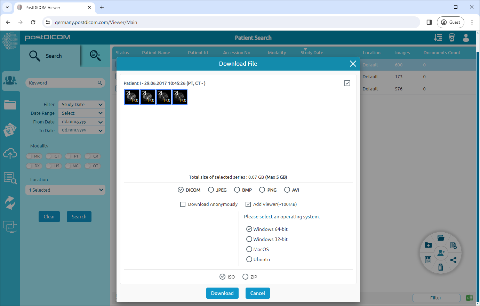Open the recycle bin icon in header
The width and height of the screenshot is (480, 306).
coord(451,38)
